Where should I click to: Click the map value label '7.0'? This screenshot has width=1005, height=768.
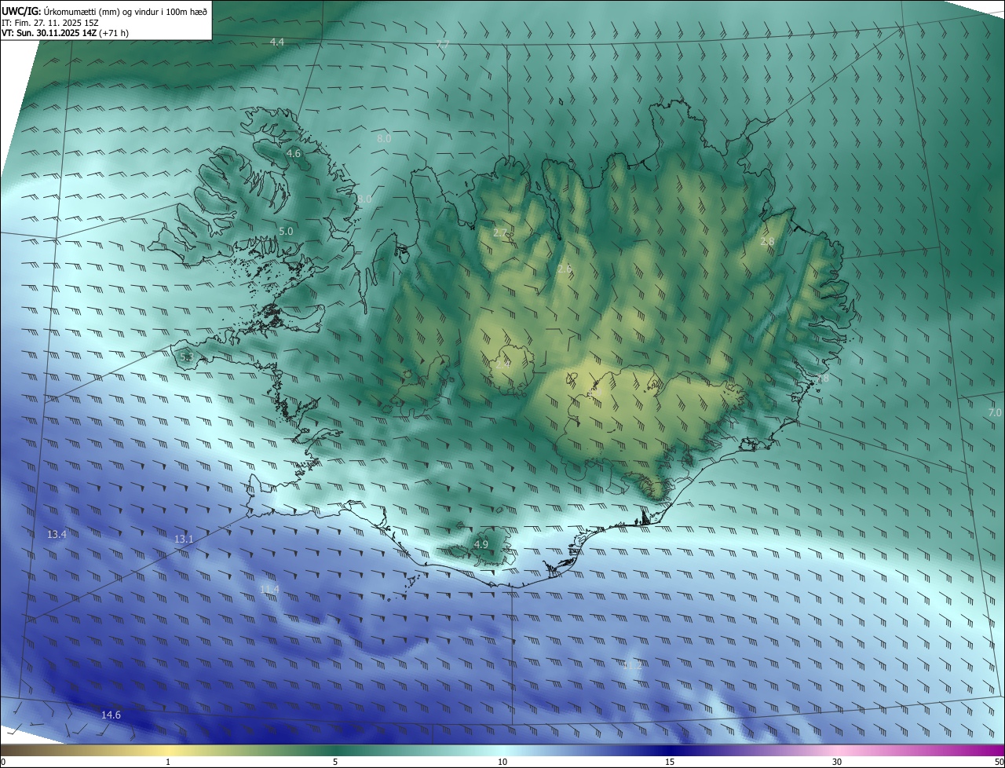click(995, 412)
